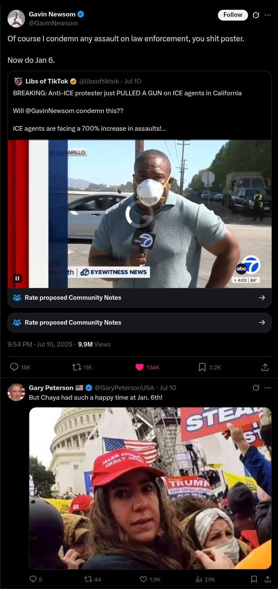Open Gavin Newsom's profile avatar

click(x=16, y=19)
